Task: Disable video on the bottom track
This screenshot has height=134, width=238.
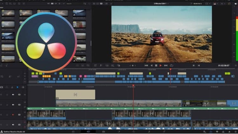Action: tap(19, 124)
